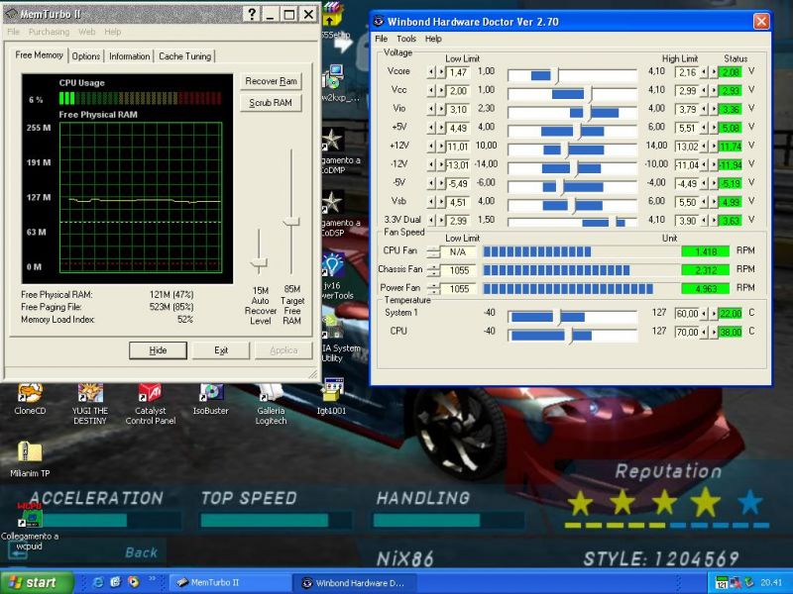Click the Exit button in MemTurbo
The width and height of the screenshot is (793, 594).
pyautogui.click(x=221, y=350)
